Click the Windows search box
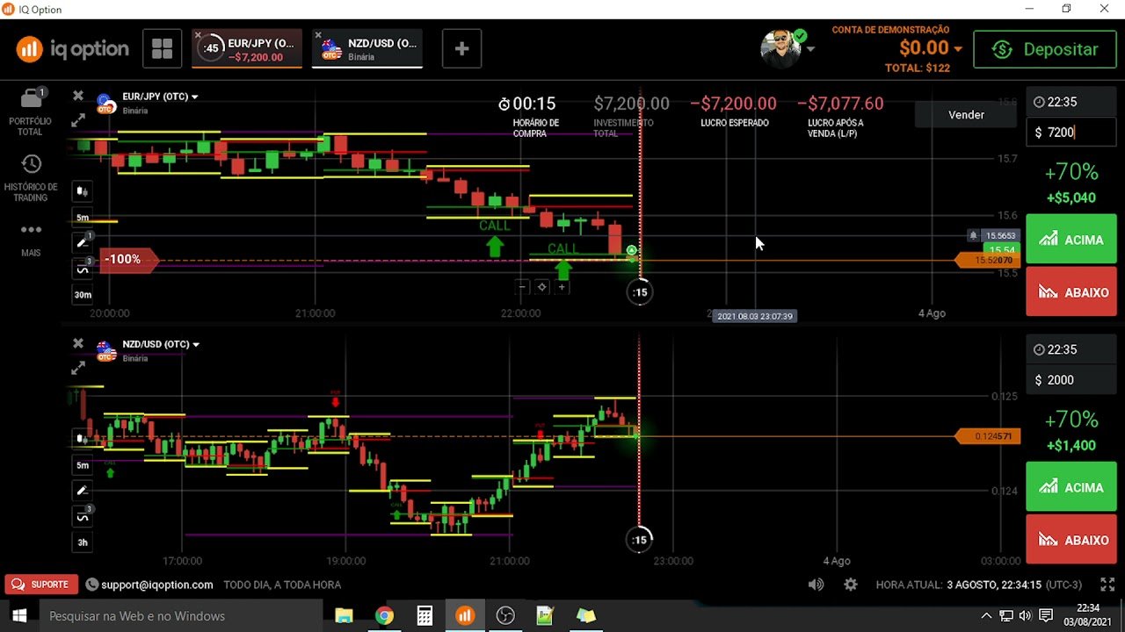 click(181, 616)
